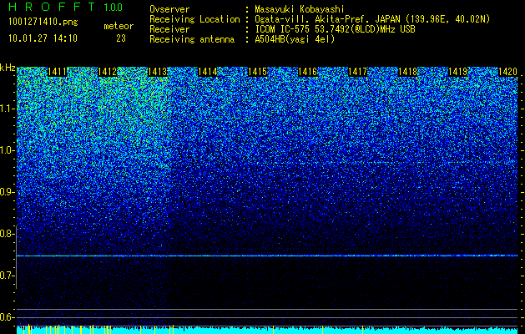Click the antenna A504HB(yagi 4el) text
525x334 pixels.
coord(295,39)
